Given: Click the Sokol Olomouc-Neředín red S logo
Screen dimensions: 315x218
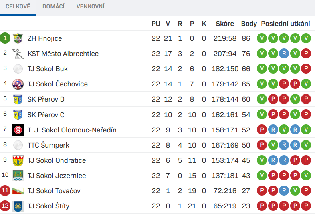Looking at the screenshot, I should click(18, 130).
